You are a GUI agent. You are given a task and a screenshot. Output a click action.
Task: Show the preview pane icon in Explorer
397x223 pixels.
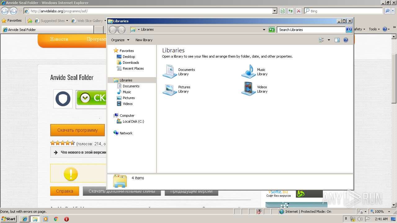click(337, 40)
